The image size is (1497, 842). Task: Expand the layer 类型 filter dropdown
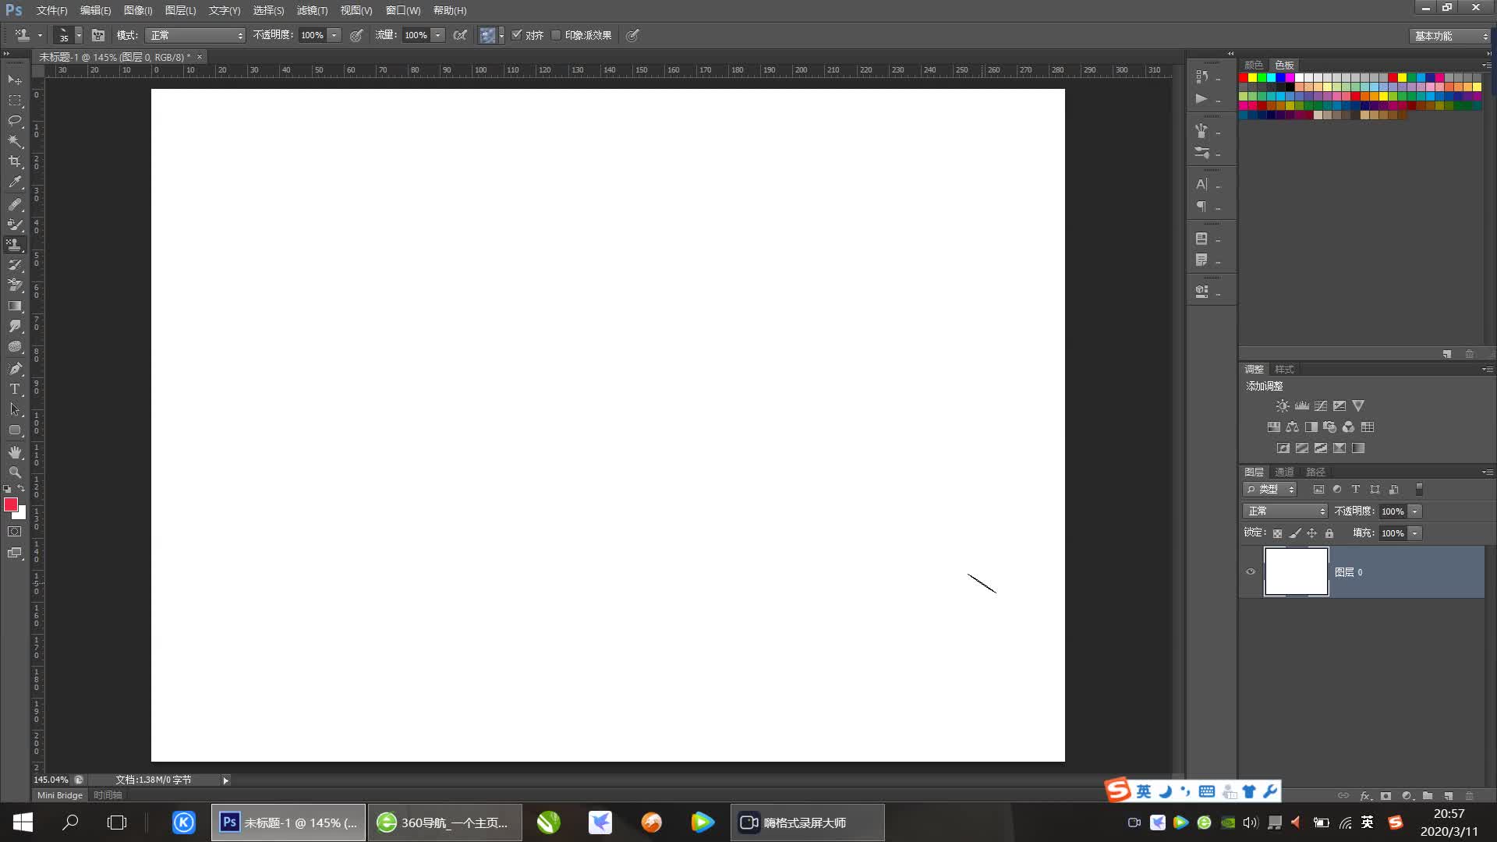(x=1270, y=490)
